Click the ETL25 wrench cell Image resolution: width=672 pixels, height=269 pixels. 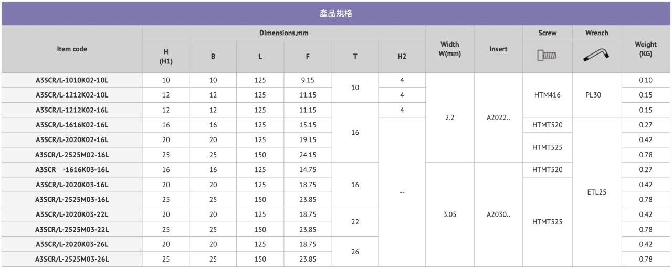(x=596, y=192)
